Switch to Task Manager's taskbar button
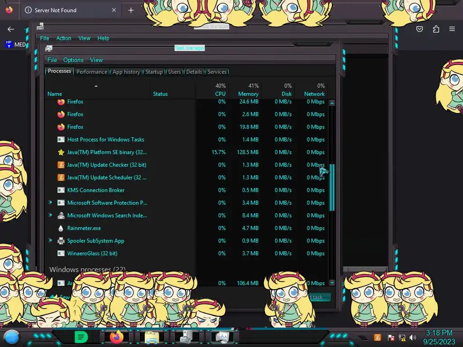 [222, 337]
